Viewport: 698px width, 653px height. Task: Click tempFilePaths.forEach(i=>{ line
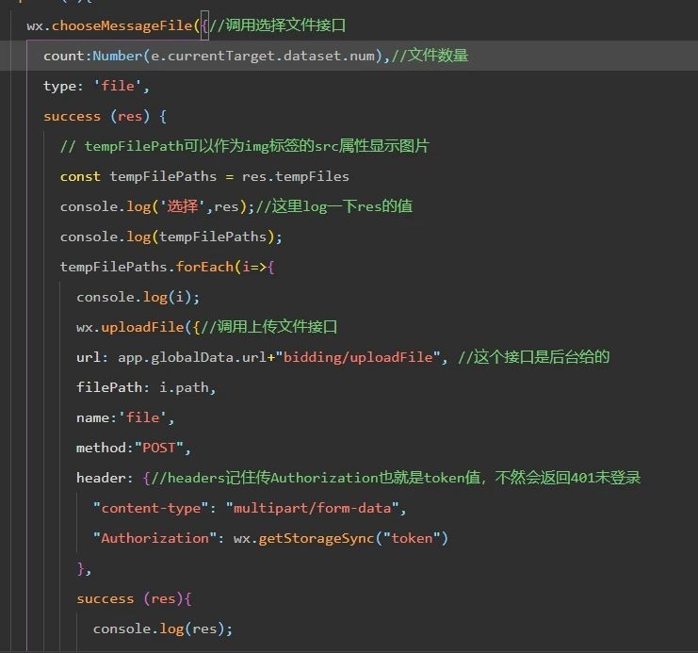pos(168,267)
